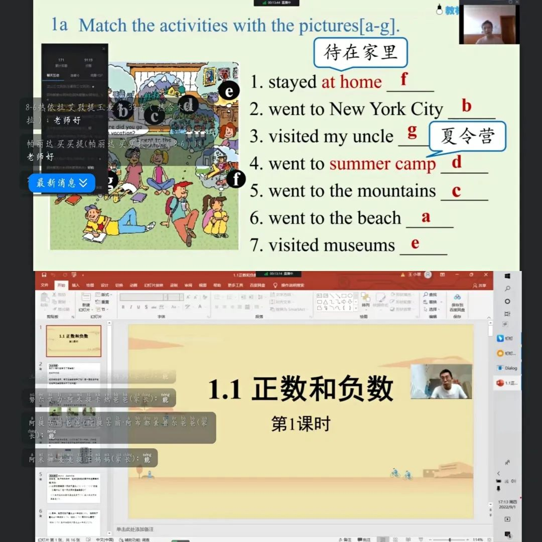
Task: Click the Bold formatting icon
Action: tap(123, 307)
